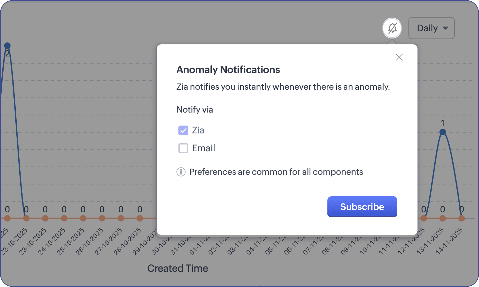Open the Daily frequency dropdown
Viewport: 479px width, 287px height.
431,28
